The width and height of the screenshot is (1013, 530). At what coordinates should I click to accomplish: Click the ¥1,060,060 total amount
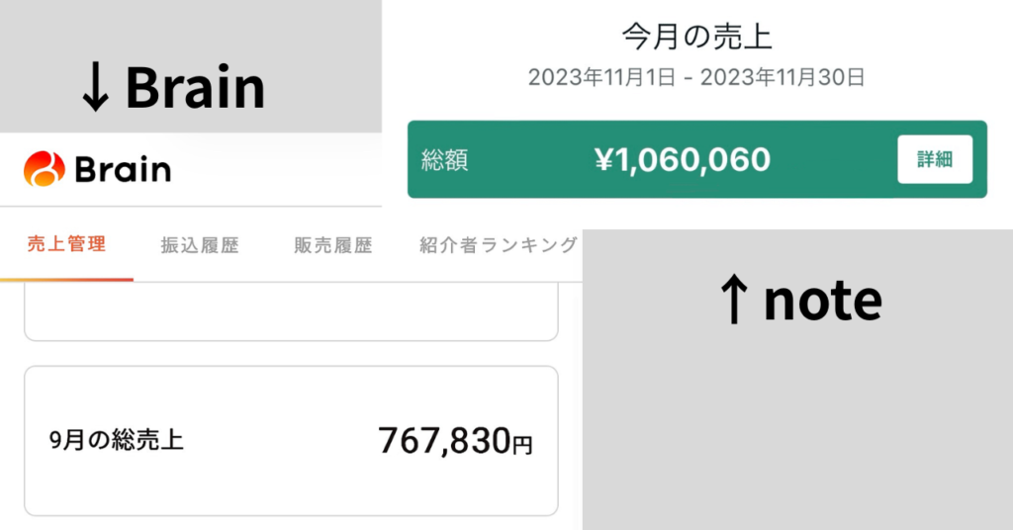pos(683,159)
